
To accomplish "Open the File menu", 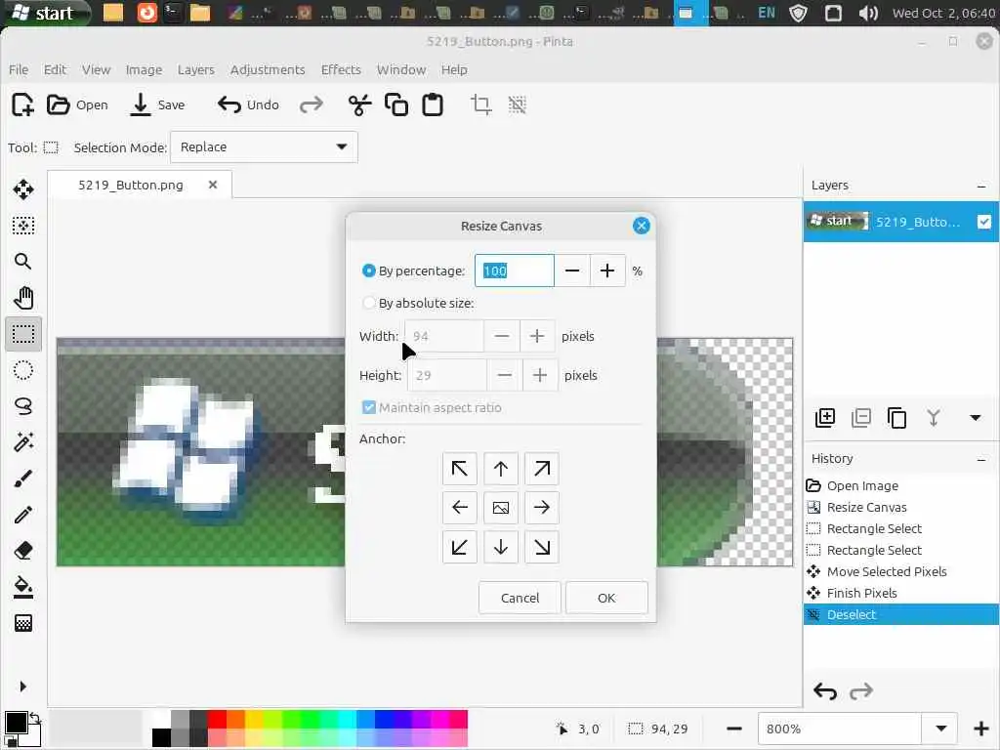I will point(19,69).
